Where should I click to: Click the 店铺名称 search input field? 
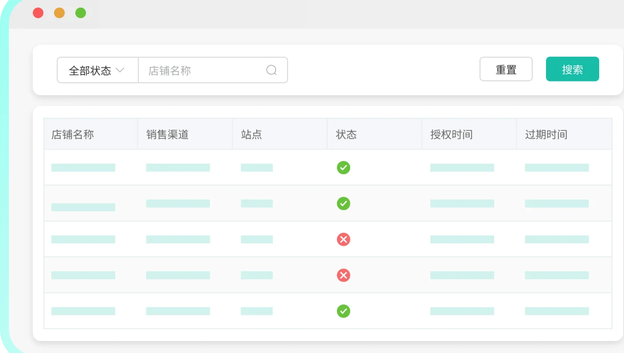click(213, 70)
